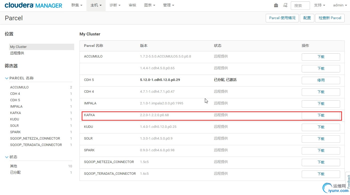Open the running commands icon in header
The image size is (350, 195).
point(285,5)
